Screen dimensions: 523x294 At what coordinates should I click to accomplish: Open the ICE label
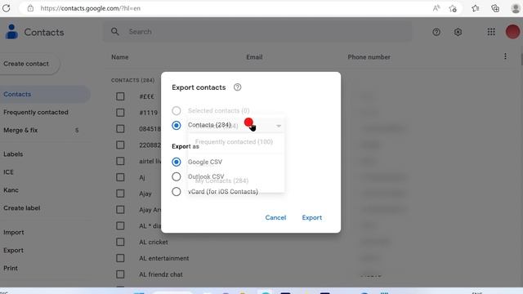(9, 172)
